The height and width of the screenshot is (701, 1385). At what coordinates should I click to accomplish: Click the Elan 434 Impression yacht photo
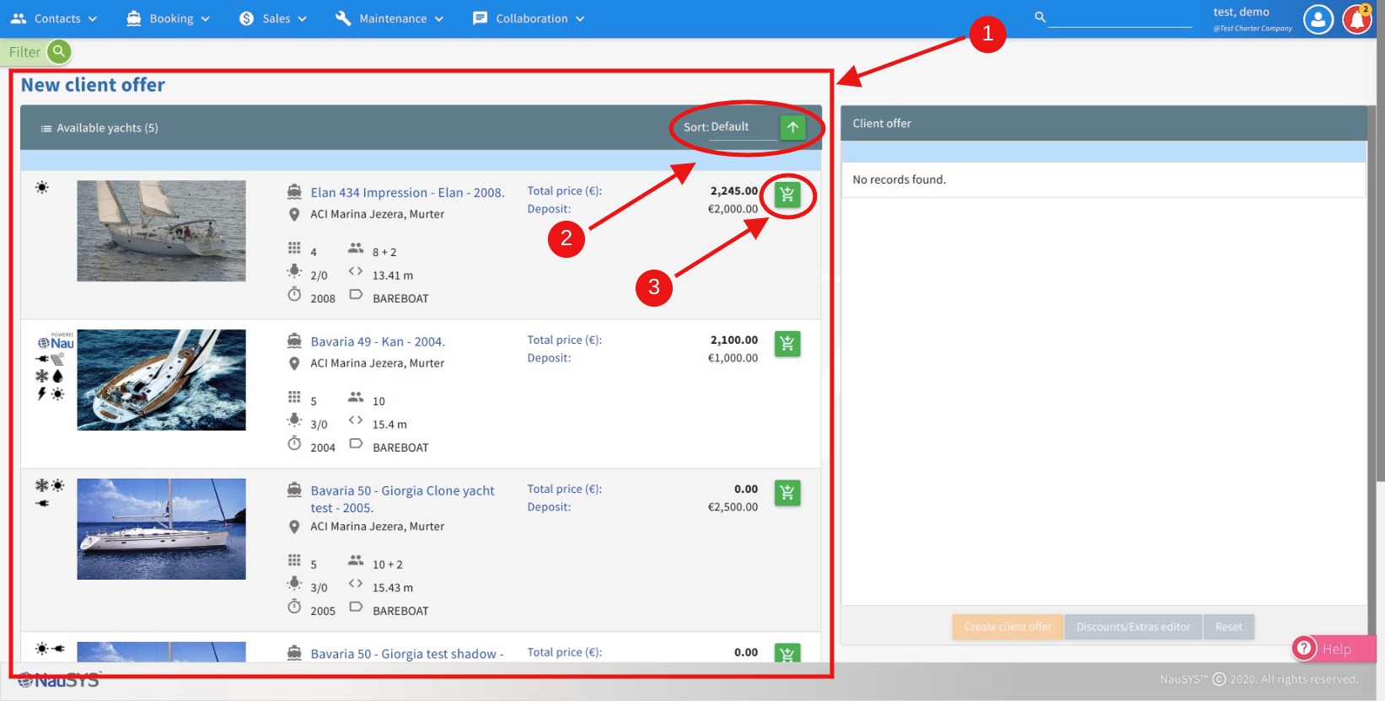click(161, 231)
